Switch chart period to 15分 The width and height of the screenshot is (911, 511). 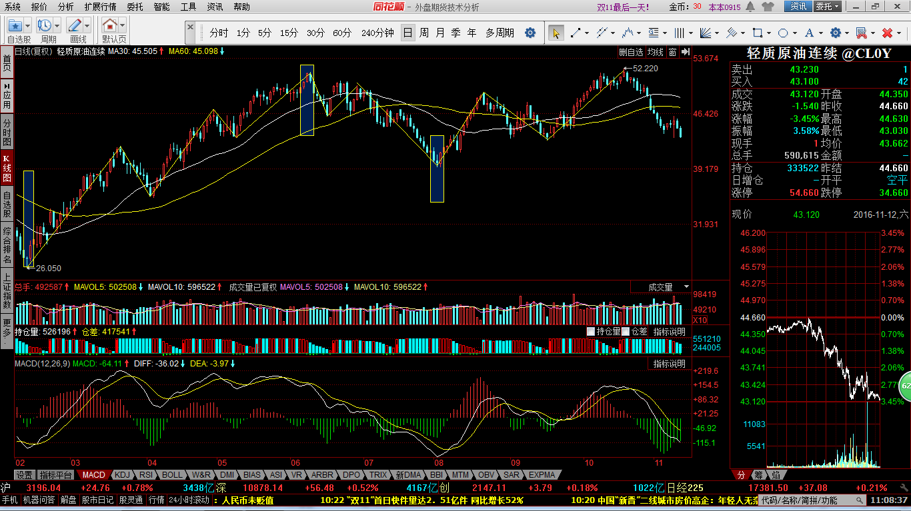(289, 33)
